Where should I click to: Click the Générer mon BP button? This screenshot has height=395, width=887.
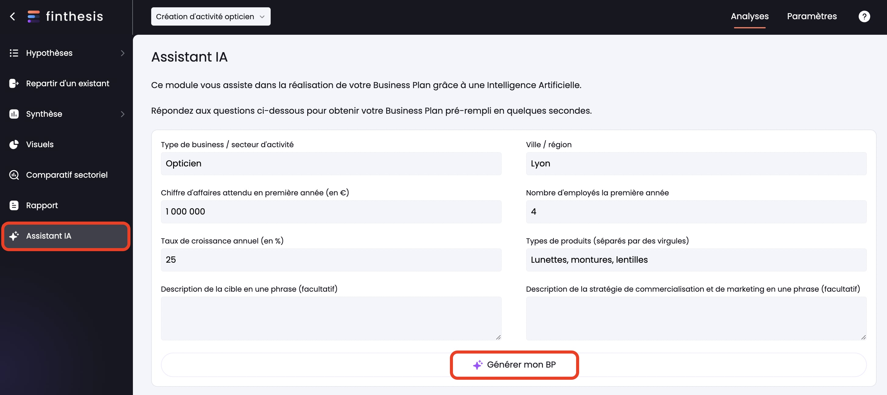(514, 365)
